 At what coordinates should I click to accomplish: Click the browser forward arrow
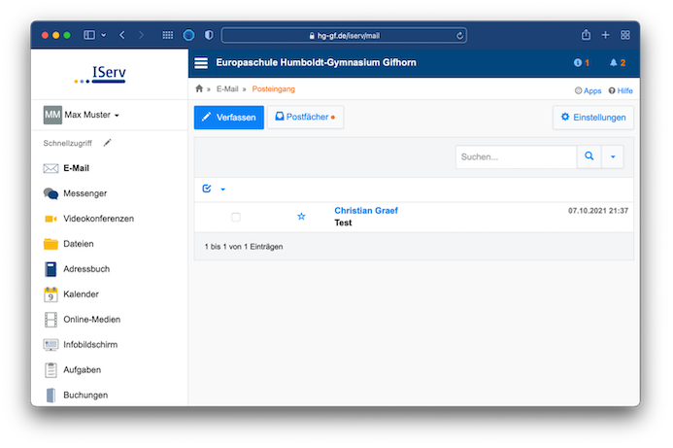[x=141, y=35]
